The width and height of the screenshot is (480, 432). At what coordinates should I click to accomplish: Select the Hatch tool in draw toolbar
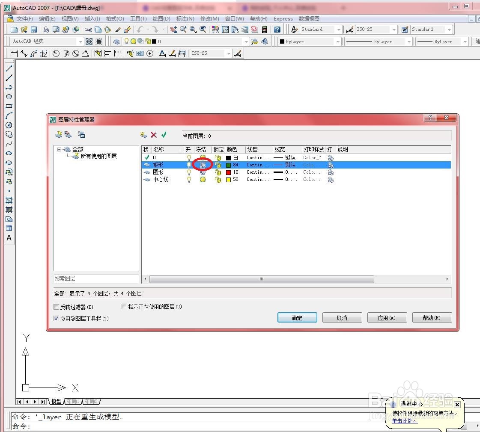9,201
